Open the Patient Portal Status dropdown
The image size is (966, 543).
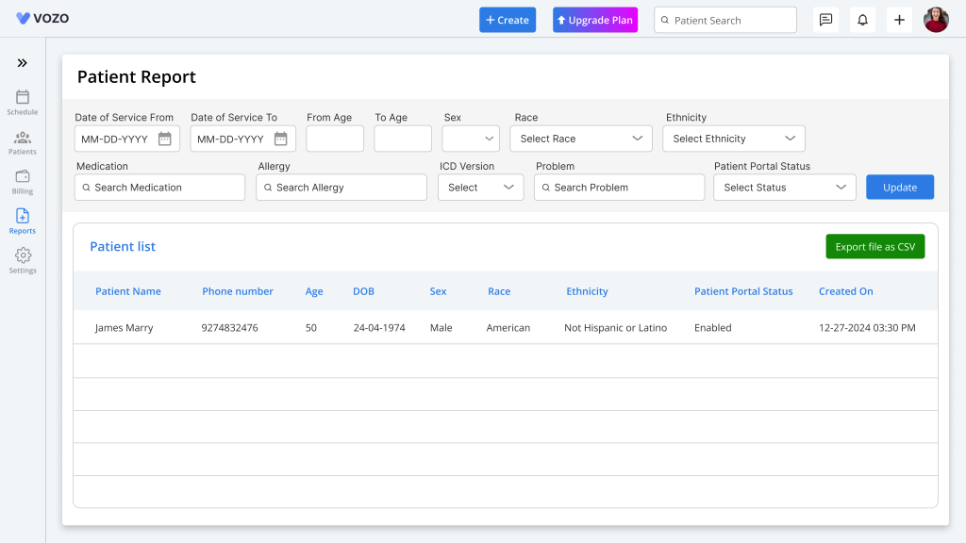click(x=785, y=188)
